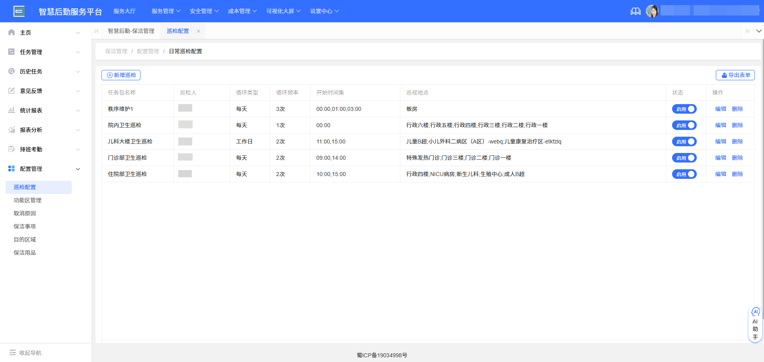Disable 启用 toggle for 秩序维护1
764x362 pixels.
684,108
